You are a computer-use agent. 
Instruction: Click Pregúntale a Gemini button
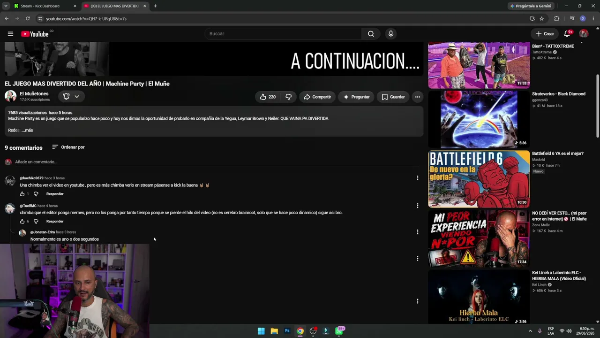530,6
